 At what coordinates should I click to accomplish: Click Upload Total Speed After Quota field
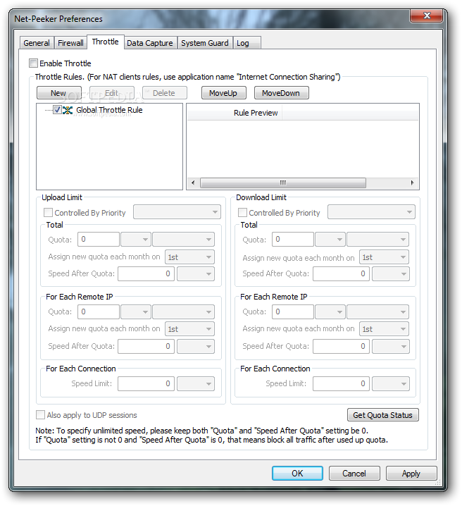(146, 273)
